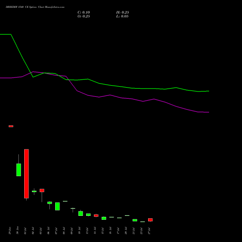
Task: Click the open value 'O: 0.25'
Action: (84, 16)
